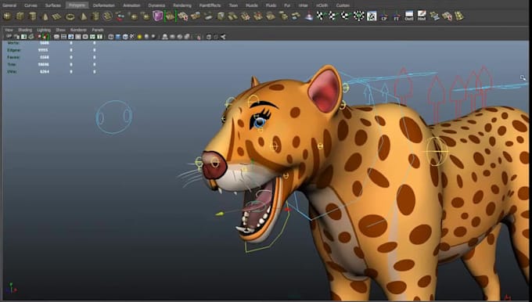Create a polygon plane from the shelf
Screen dimensions: 532x302
(56, 16)
